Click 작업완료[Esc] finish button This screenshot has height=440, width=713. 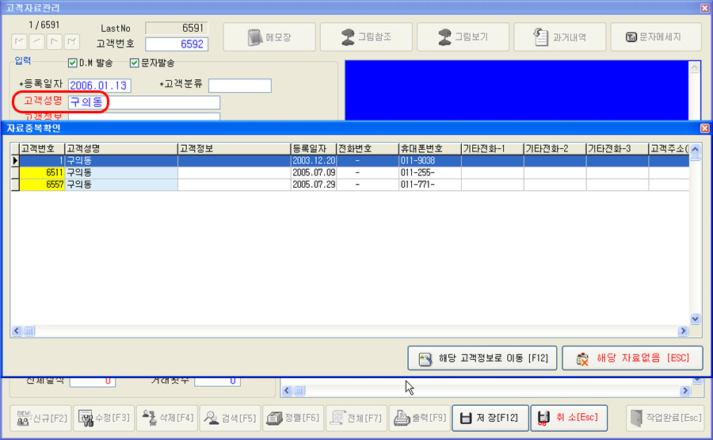(667, 418)
